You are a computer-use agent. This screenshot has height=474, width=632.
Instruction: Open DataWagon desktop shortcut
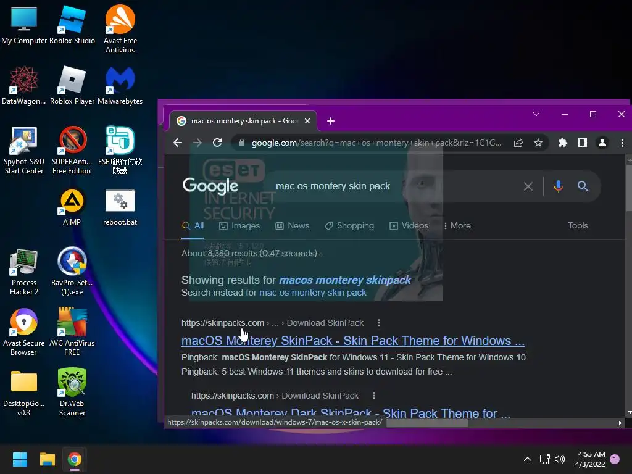(x=24, y=85)
